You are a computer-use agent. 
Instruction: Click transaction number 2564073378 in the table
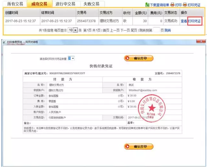[86, 21]
